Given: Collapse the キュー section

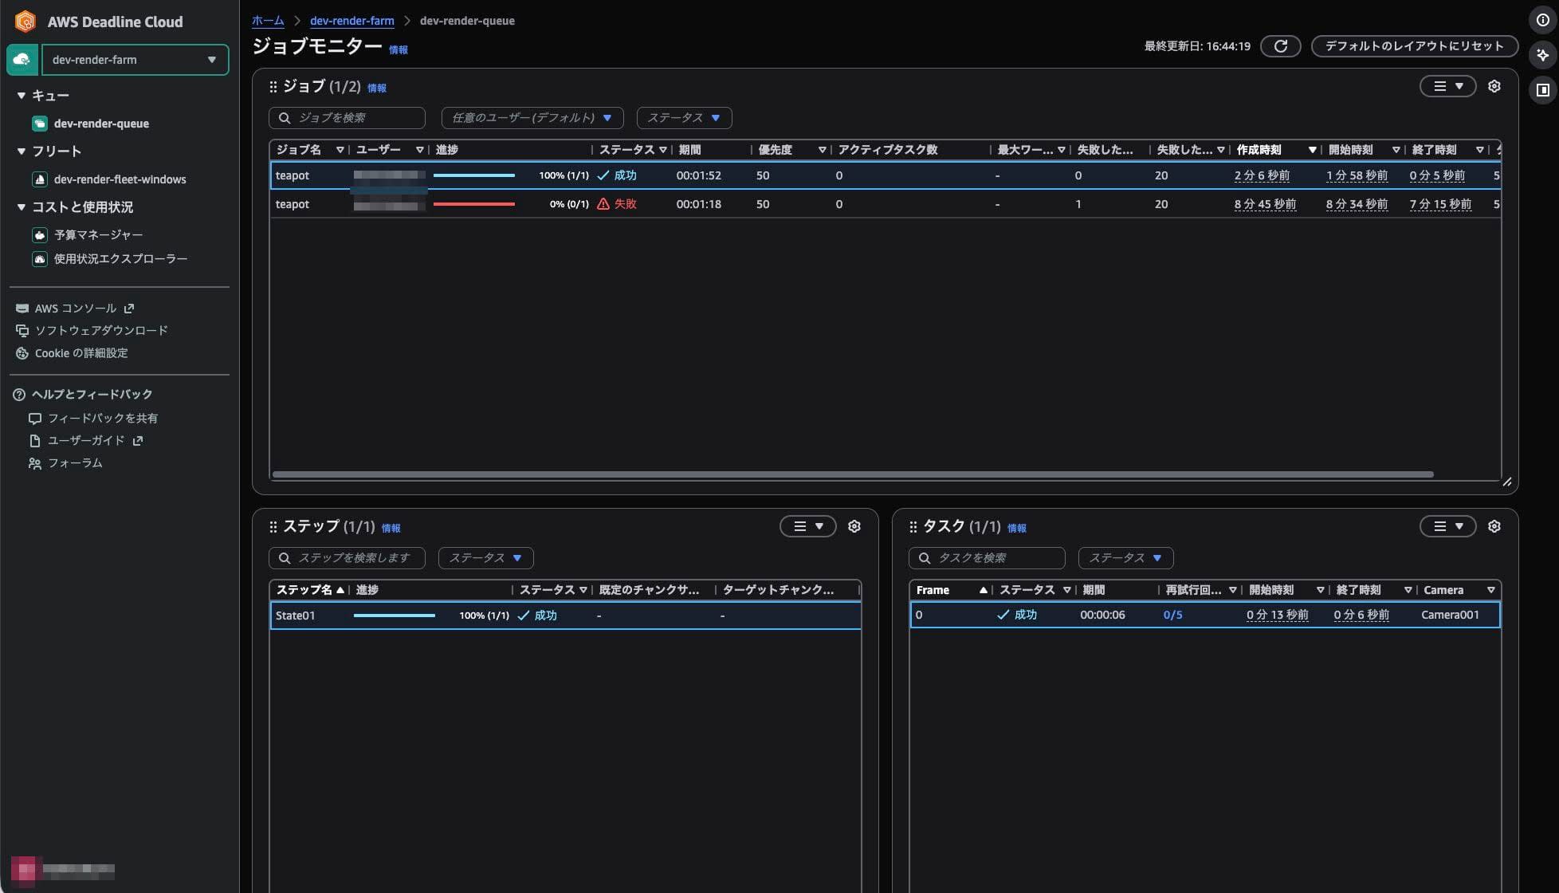Looking at the screenshot, I should click(22, 96).
